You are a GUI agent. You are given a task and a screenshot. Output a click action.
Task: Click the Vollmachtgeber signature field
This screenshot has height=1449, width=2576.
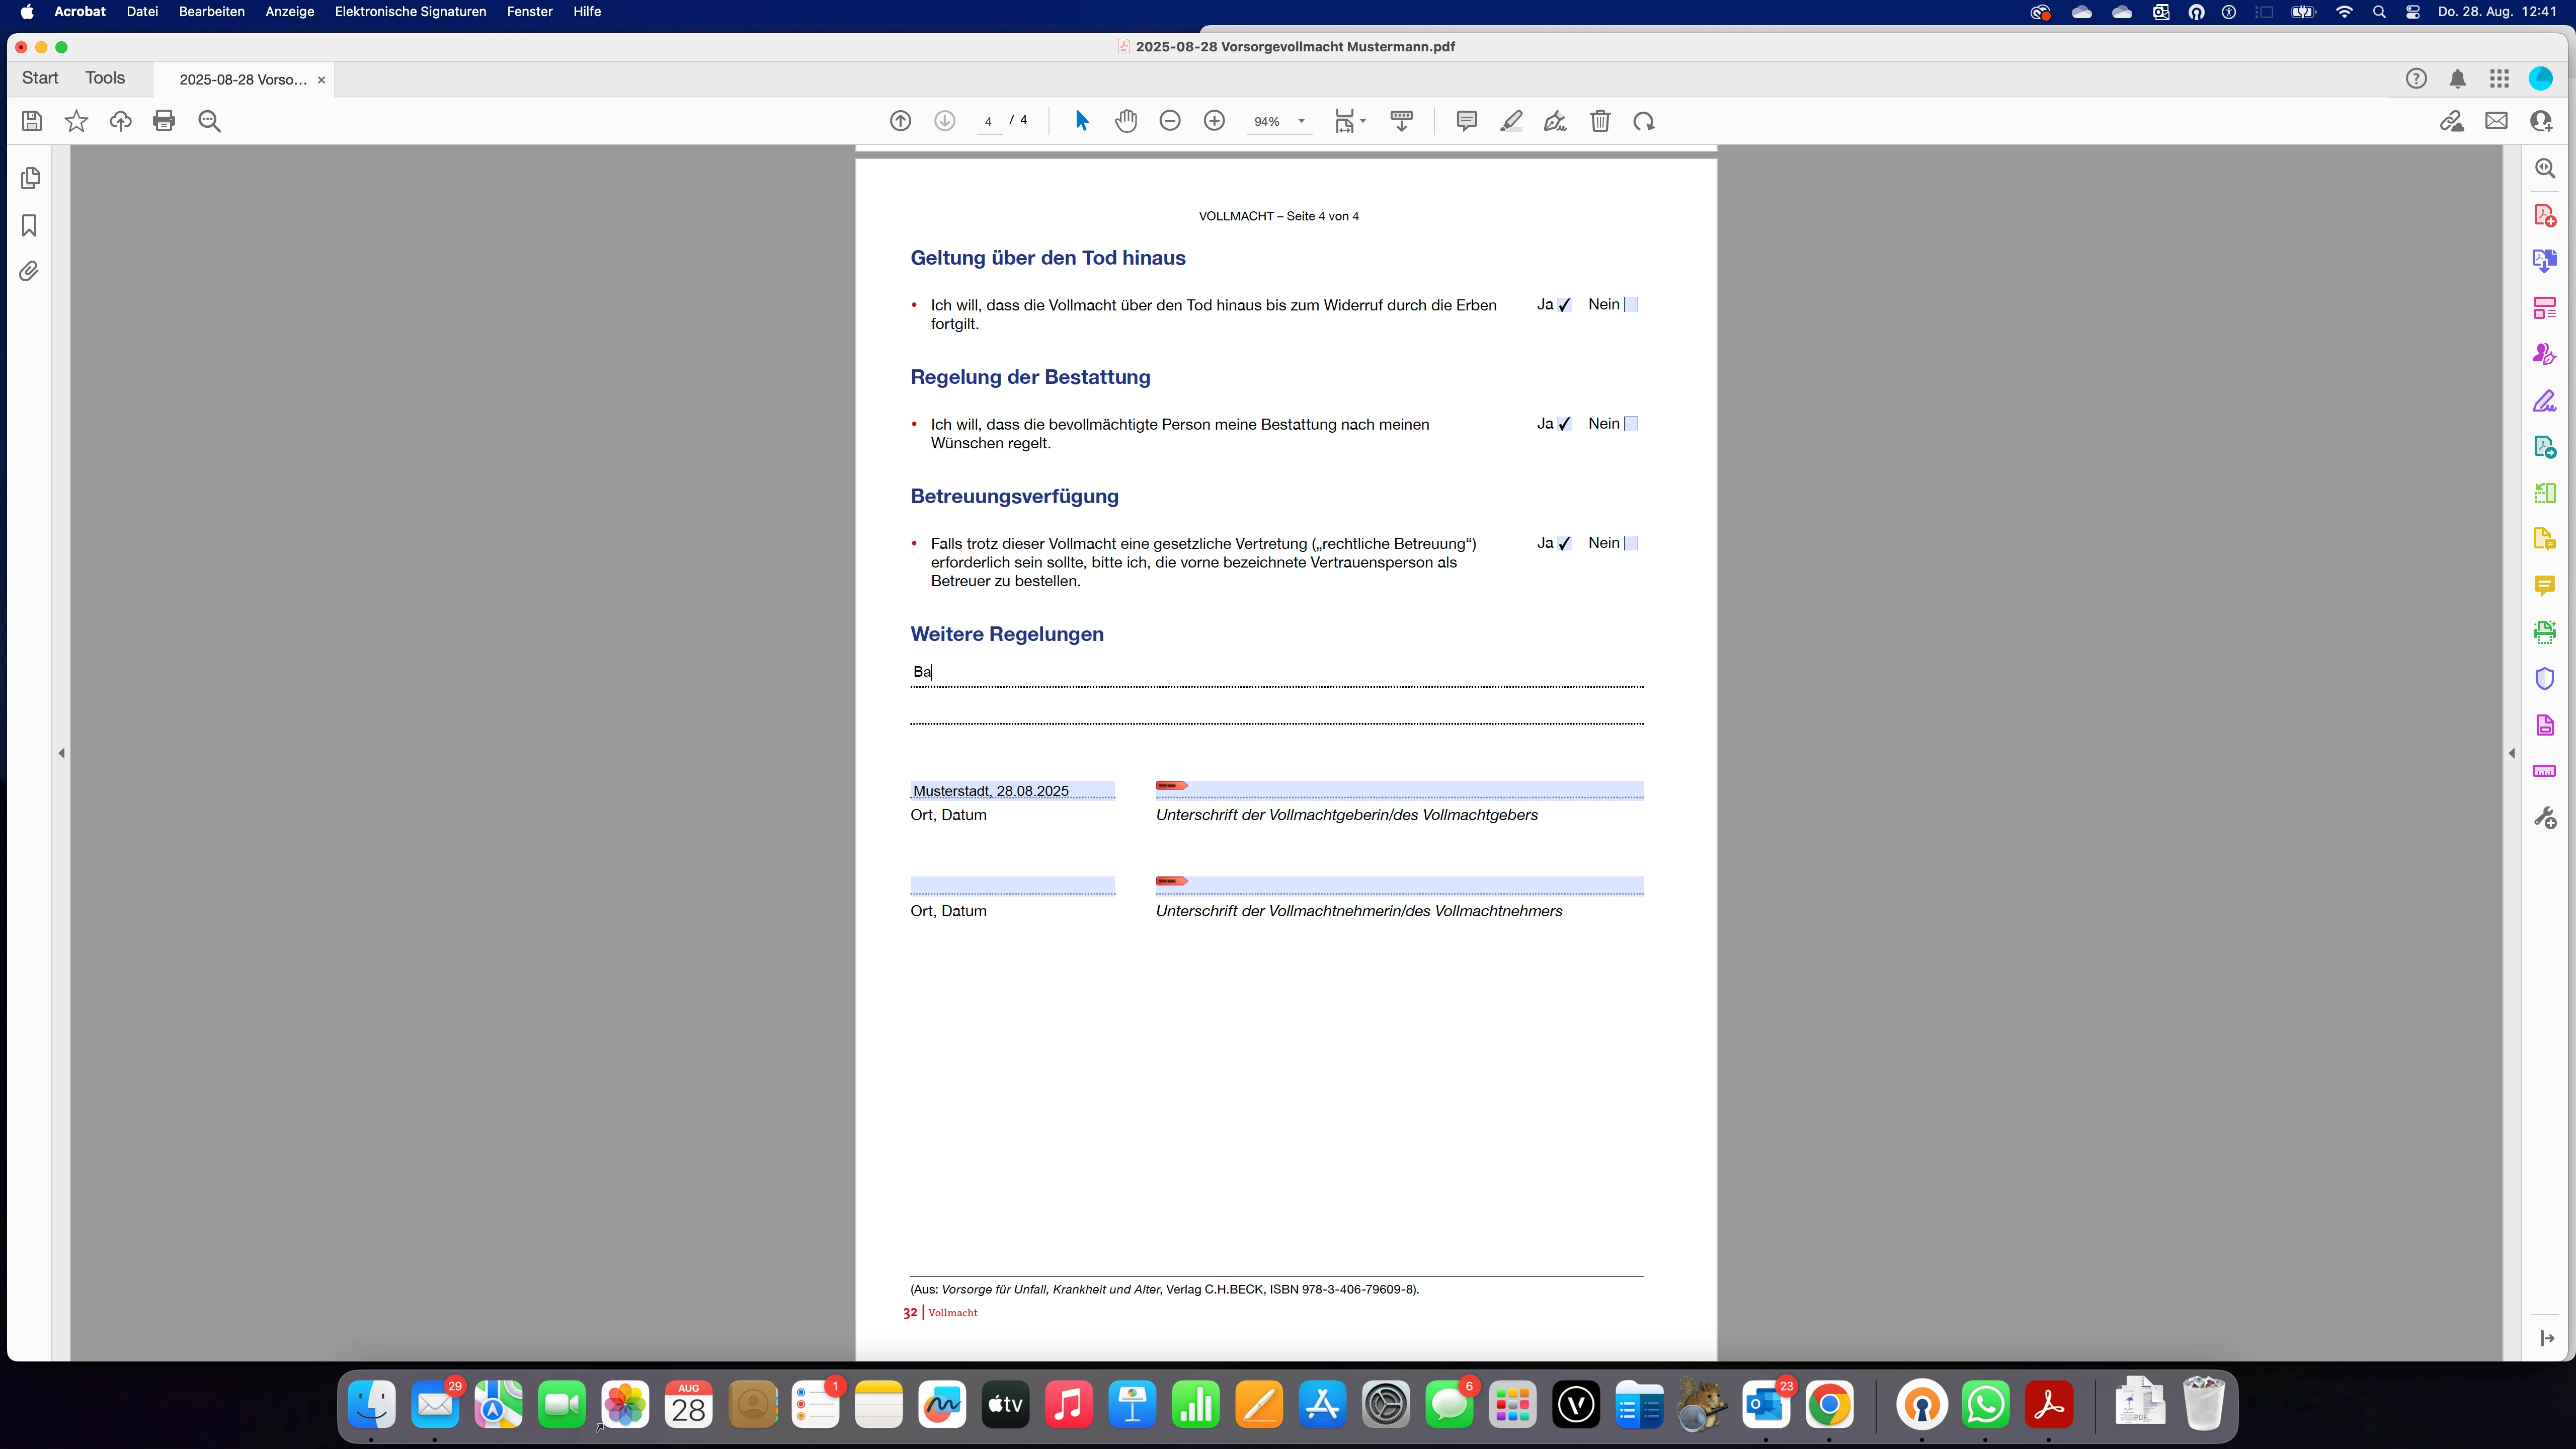tap(1400, 790)
